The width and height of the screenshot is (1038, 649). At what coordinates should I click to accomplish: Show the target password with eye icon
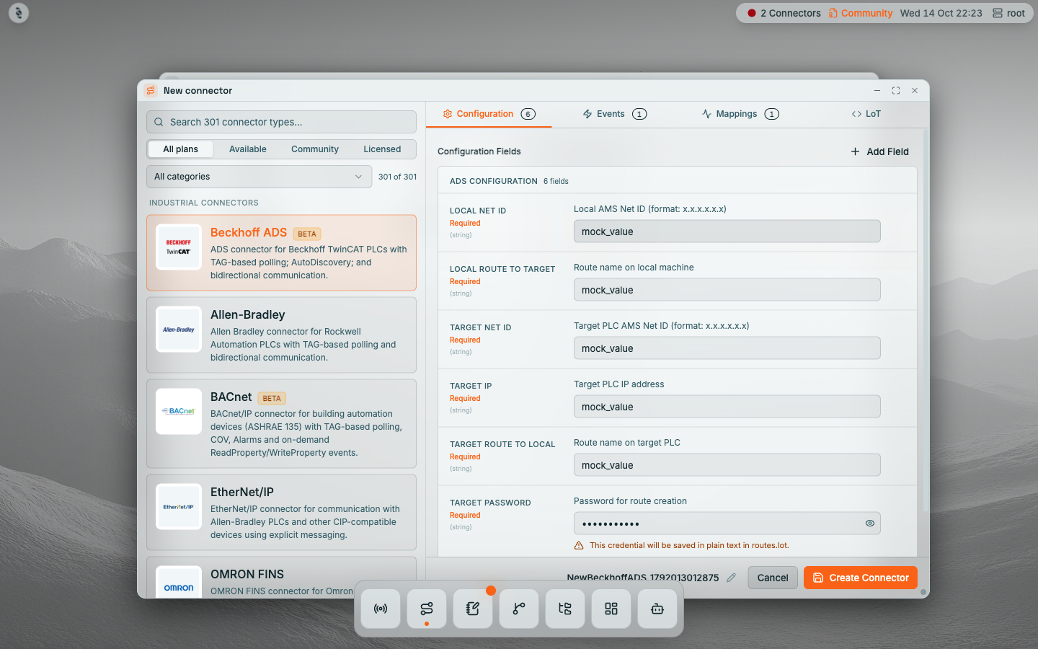[x=870, y=524]
